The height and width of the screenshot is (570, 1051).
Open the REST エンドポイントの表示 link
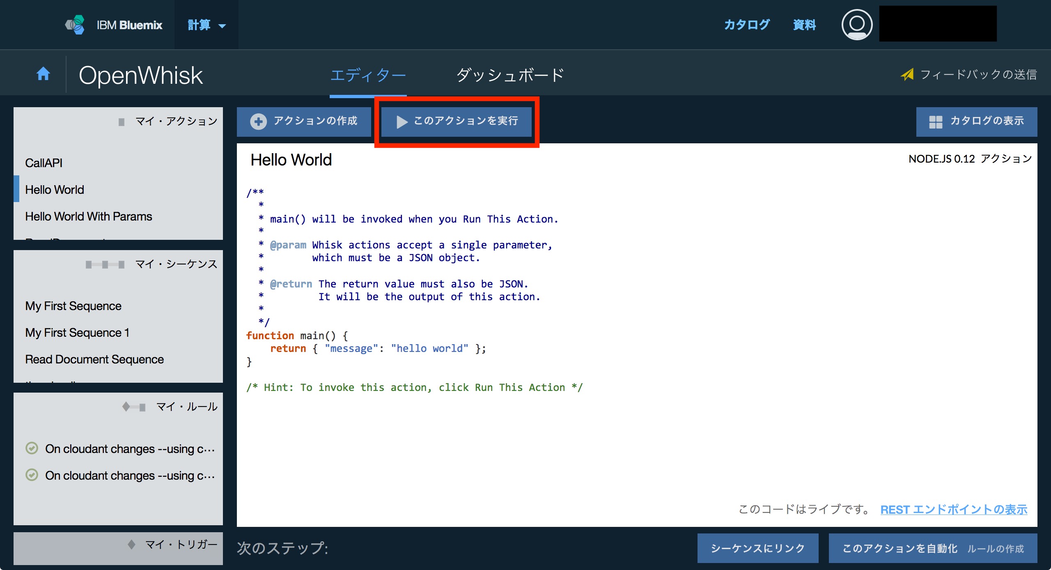point(954,509)
